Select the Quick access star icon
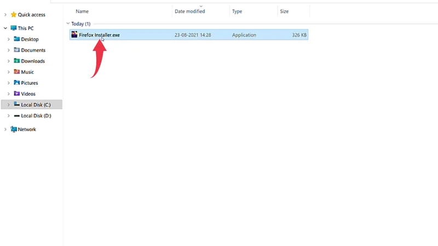Image resolution: width=438 pixels, height=246 pixels. tap(14, 15)
